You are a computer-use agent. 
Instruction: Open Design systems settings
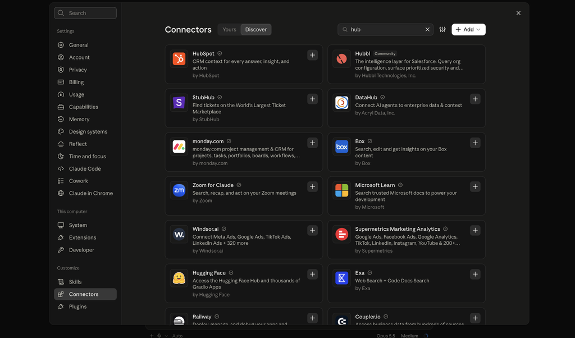(x=85, y=131)
